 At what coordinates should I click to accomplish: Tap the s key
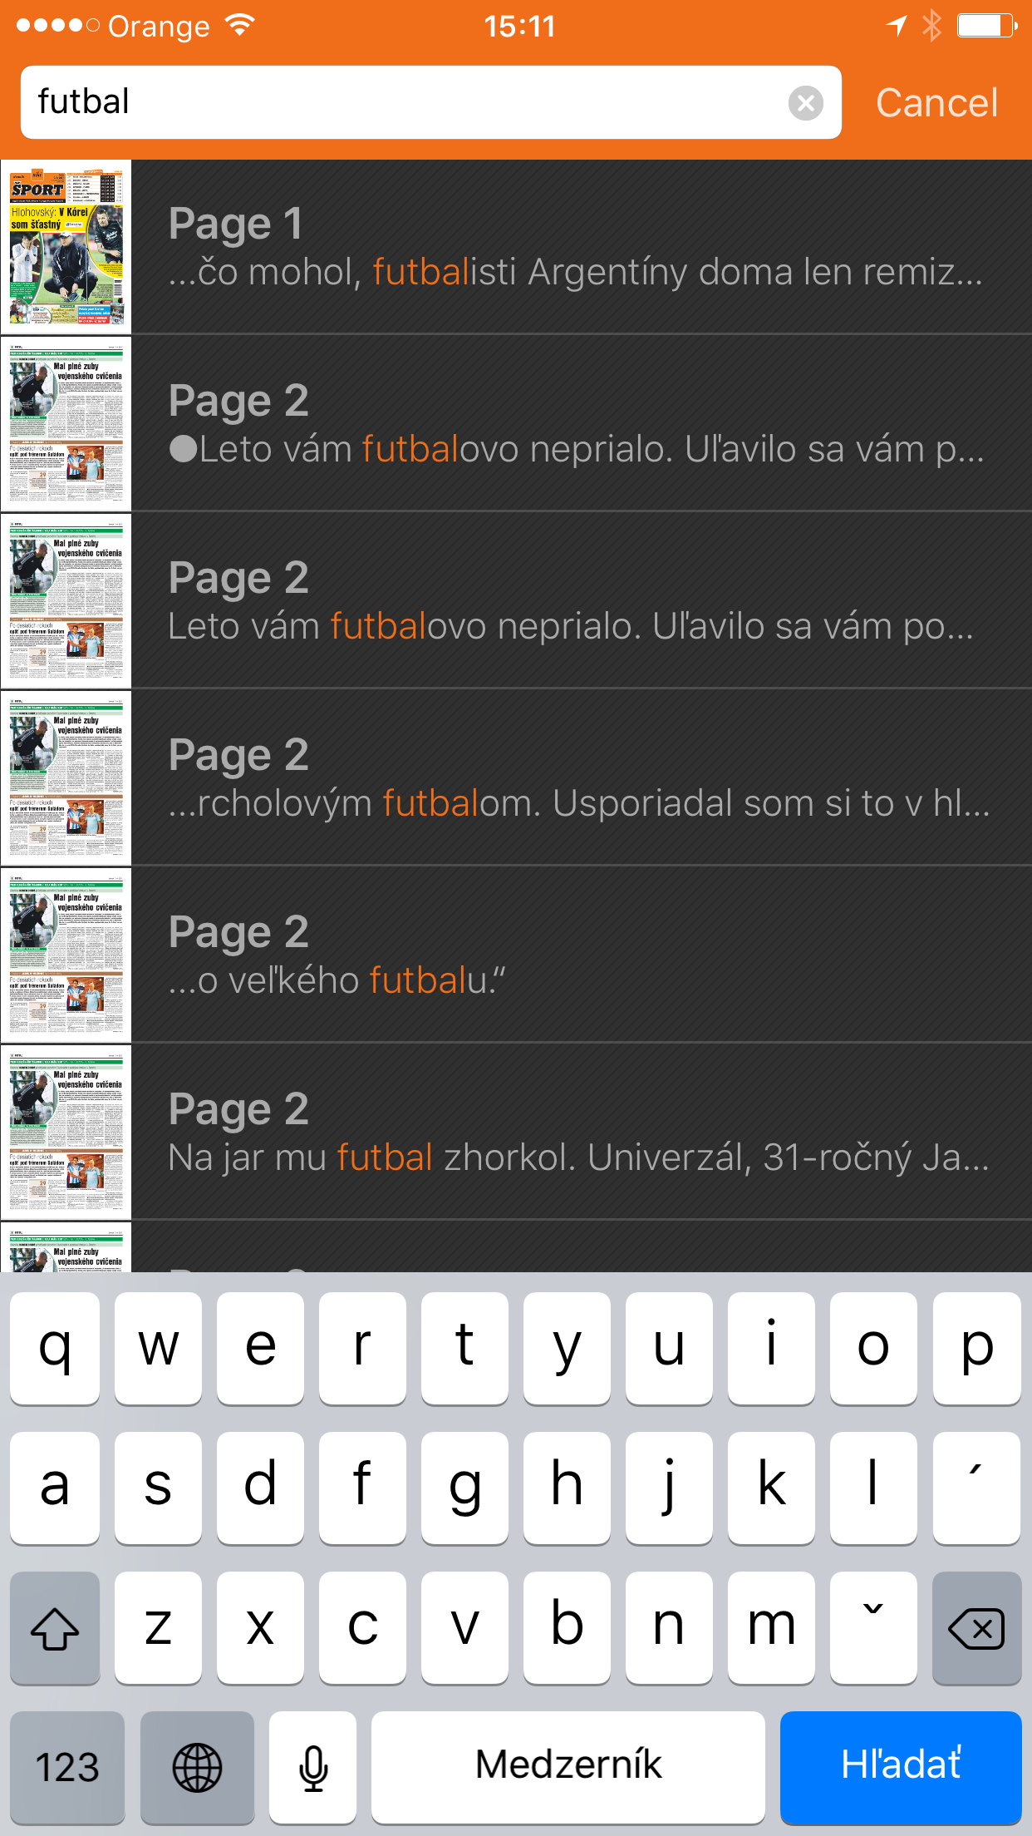pyautogui.click(x=158, y=1488)
